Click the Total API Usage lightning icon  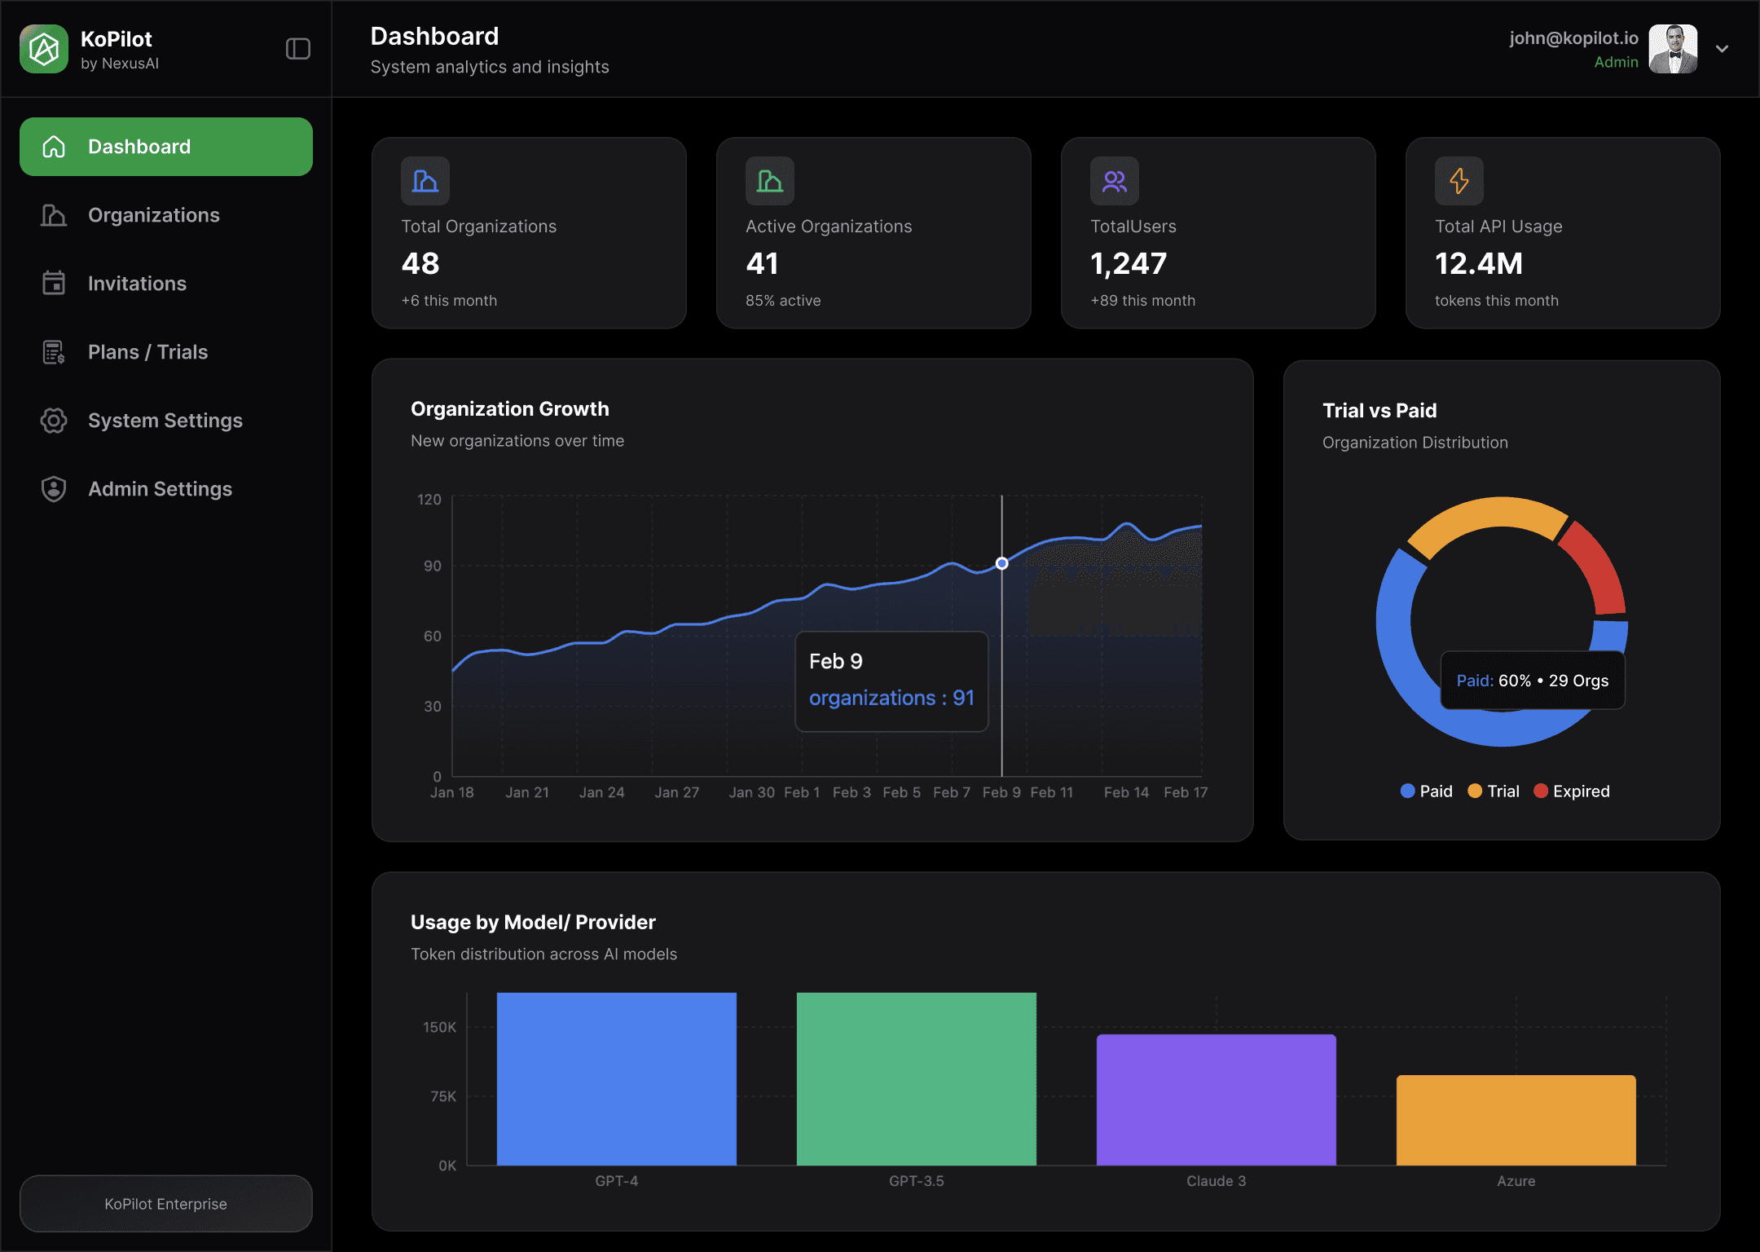pyautogui.click(x=1459, y=181)
